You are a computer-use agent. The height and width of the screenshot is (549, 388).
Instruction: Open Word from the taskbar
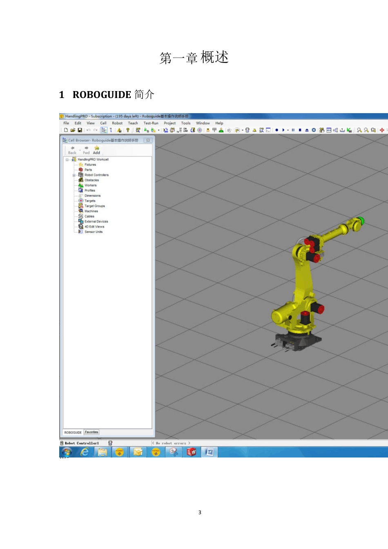(210, 452)
